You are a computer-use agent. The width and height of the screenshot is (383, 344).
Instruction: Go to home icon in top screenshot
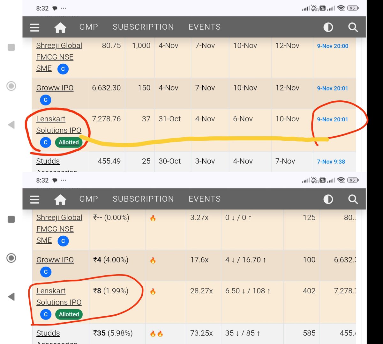coord(60,27)
